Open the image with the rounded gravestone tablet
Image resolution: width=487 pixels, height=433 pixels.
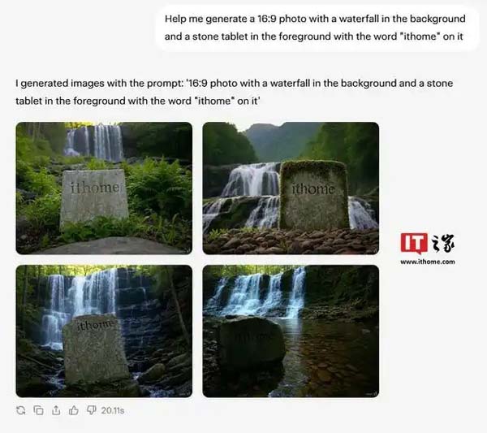point(104,331)
